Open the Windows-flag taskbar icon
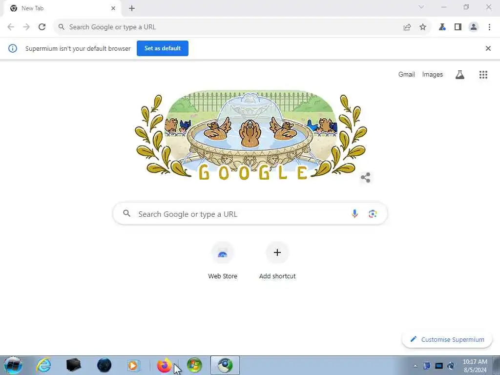 click(x=194, y=365)
